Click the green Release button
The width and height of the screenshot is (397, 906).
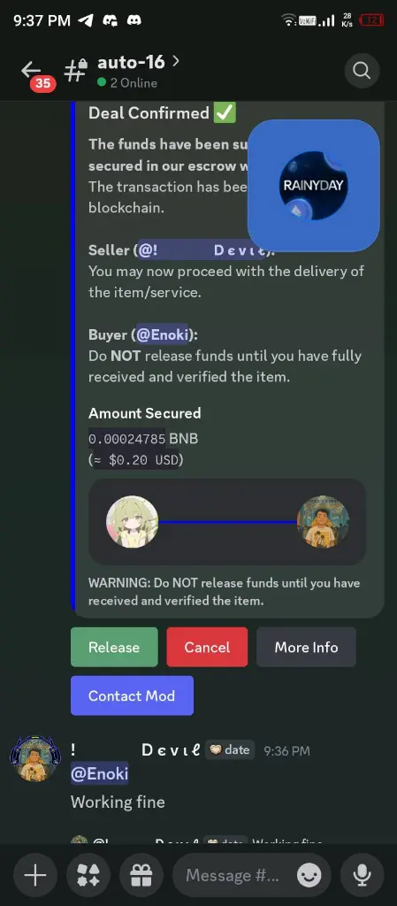tap(114, 647)
